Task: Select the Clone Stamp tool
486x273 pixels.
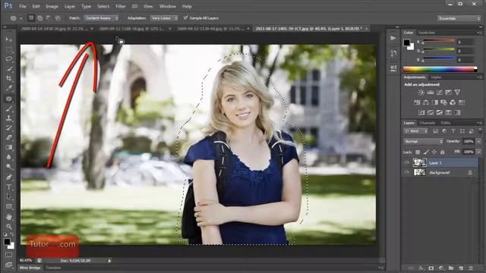Action: (x=8, y=118)
